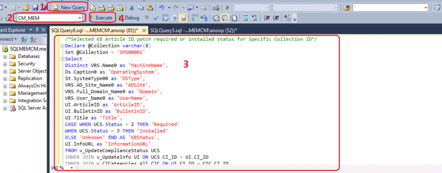This screenshot has width=442, height=173.
Task: Click the Comment Out Selected Lines icon
Action: click(246, 18)
